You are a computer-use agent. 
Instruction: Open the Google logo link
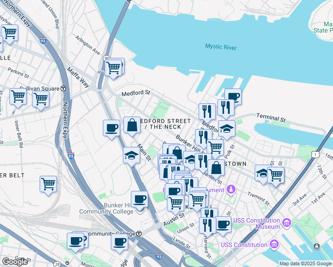(15, 262)
